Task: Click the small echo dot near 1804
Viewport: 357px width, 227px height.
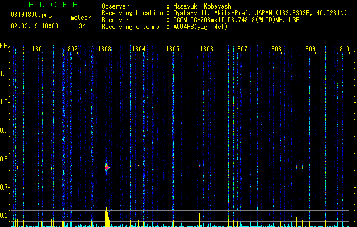Action: (138, 165)
